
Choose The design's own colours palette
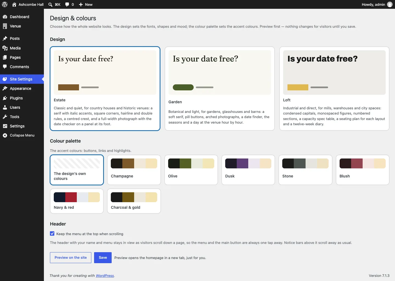pyautogui.click(x=77, y=170)
